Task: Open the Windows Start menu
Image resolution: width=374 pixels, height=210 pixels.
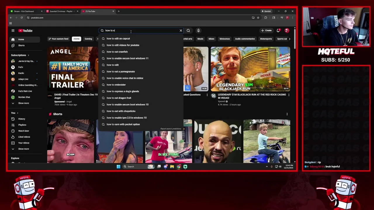Action: click(x=118, y=167)
